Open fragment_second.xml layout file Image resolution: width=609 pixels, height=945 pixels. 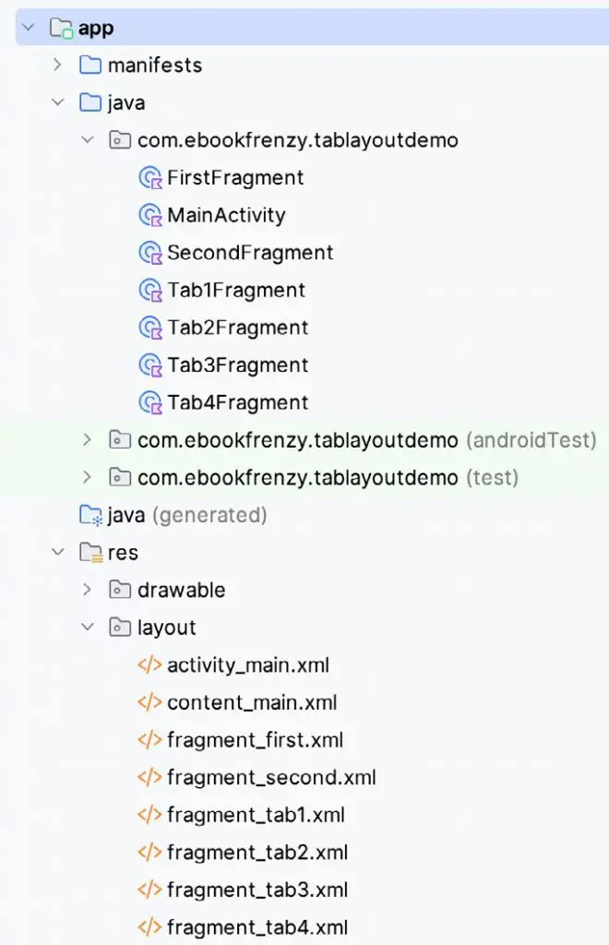270,777
